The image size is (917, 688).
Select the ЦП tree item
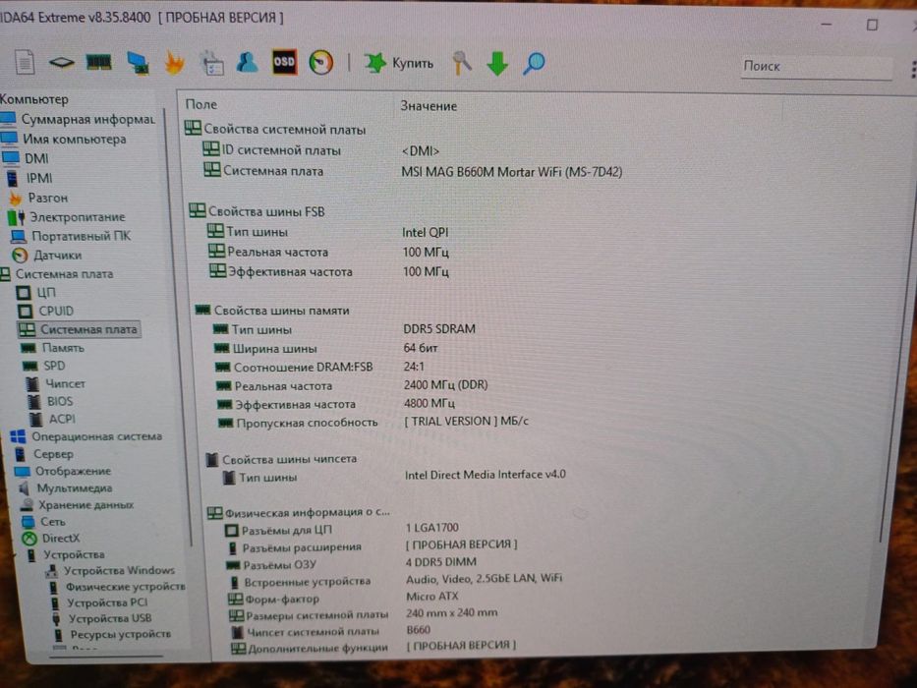(x=36, y=292)
